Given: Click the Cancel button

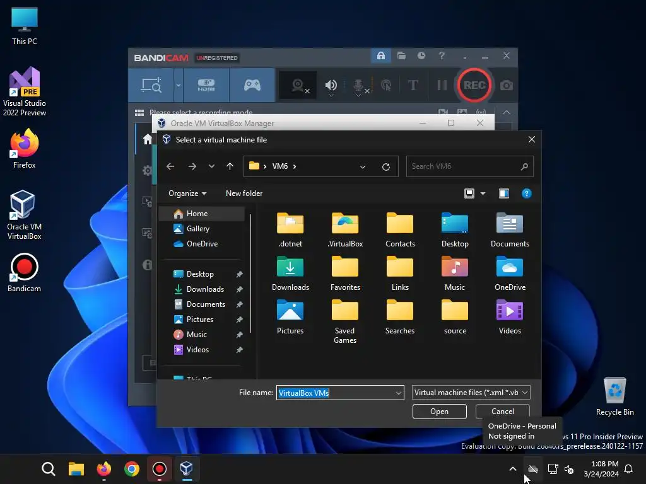Looking at the screenshot, I should coord(503,412).
